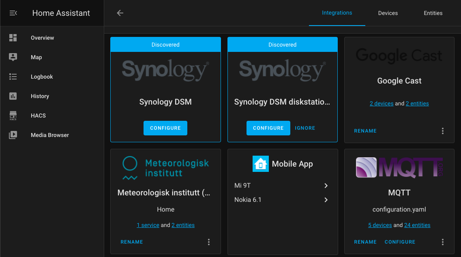Image resolution: width=461 pixels, height=257 pixels.
Task: Switch to the Integrations tab
Action: point(337,13)
